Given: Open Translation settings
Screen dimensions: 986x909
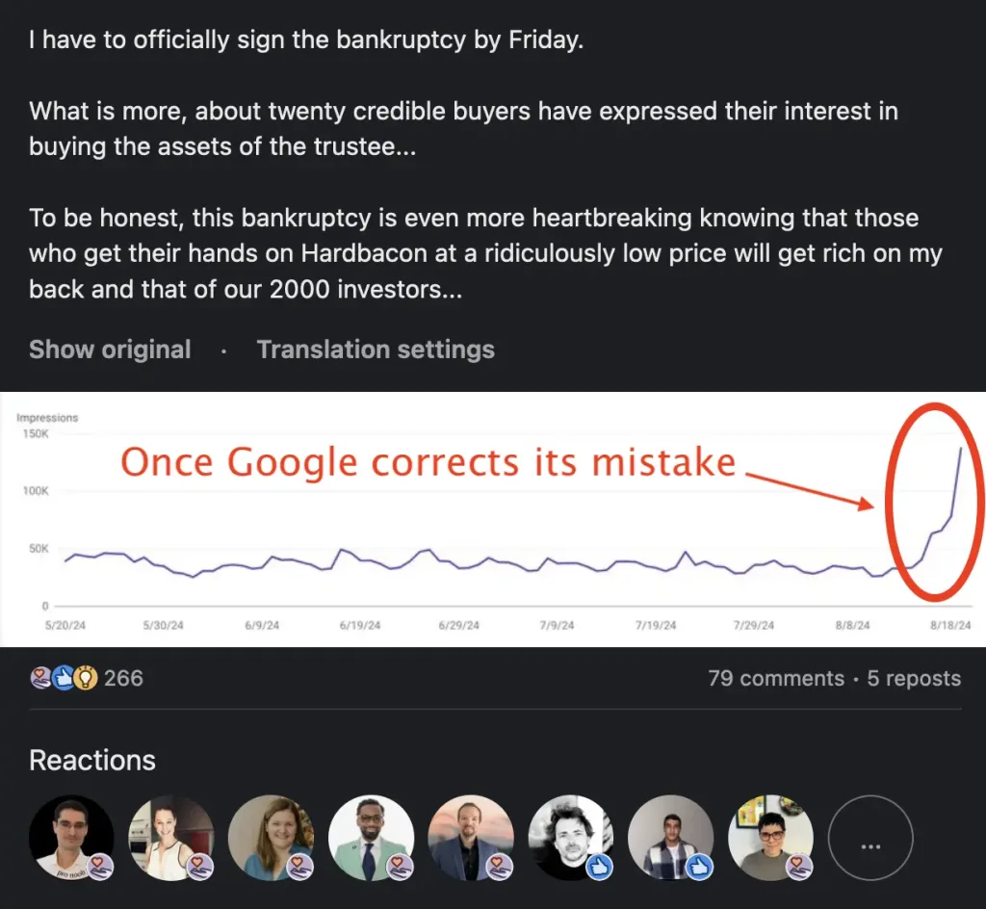Looking at the screenshot, I should 376,350.
